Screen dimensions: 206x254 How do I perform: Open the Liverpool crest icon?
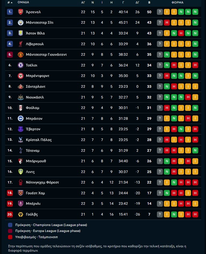(x=21, y=44)
